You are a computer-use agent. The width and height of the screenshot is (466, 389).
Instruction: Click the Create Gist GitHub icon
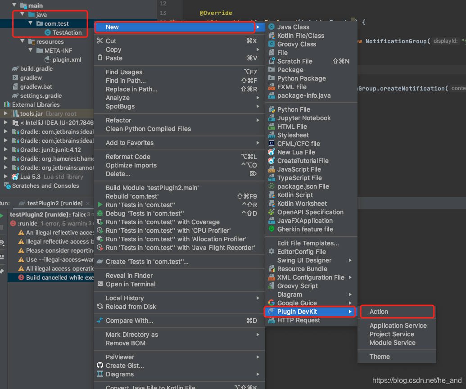point(100,365)
